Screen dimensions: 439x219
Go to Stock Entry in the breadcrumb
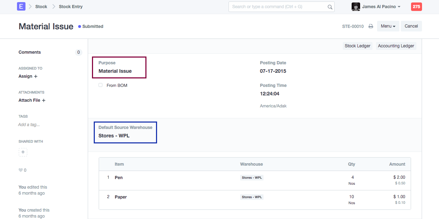click(70, 7)
